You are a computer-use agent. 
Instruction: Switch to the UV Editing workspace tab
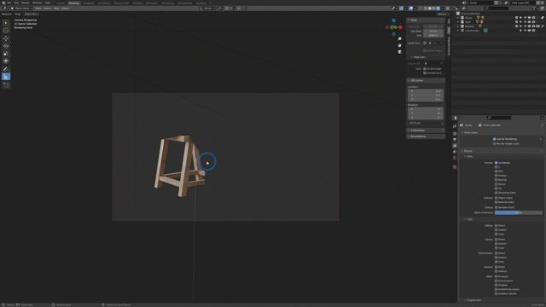(x=104, y=3)
